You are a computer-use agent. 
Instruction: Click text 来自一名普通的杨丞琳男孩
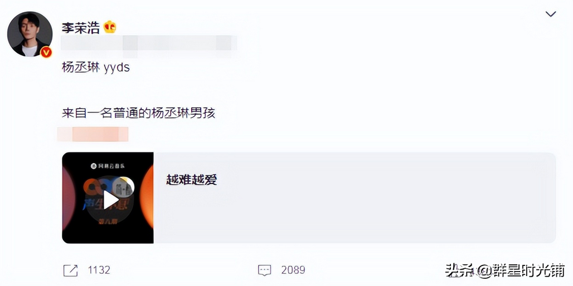[138, 114]
